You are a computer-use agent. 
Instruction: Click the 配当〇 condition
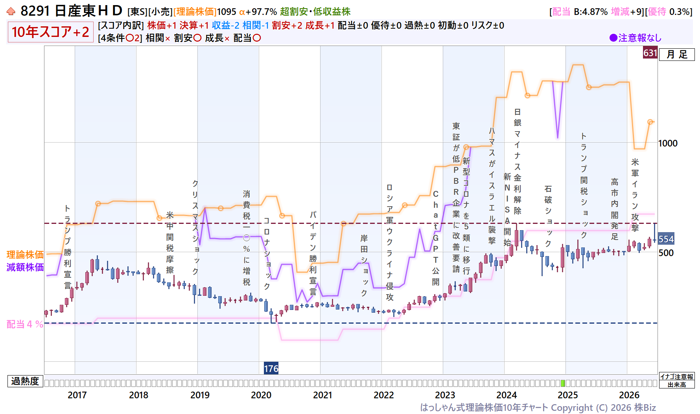[x=247, y=38]
